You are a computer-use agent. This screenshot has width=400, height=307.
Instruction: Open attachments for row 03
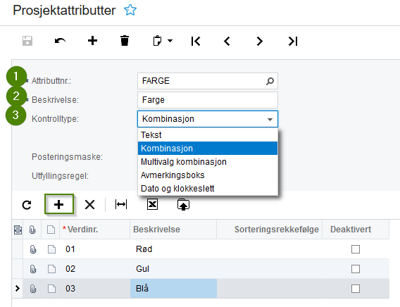[x=33, y=289]
